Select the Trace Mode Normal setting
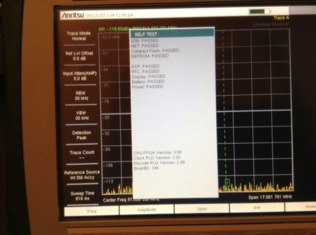Image resolution: width=316 pixels, height=235 pixels. point(79,36)
